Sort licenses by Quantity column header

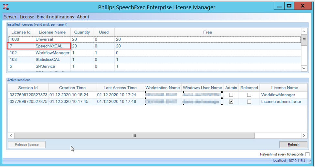(82, 32)
